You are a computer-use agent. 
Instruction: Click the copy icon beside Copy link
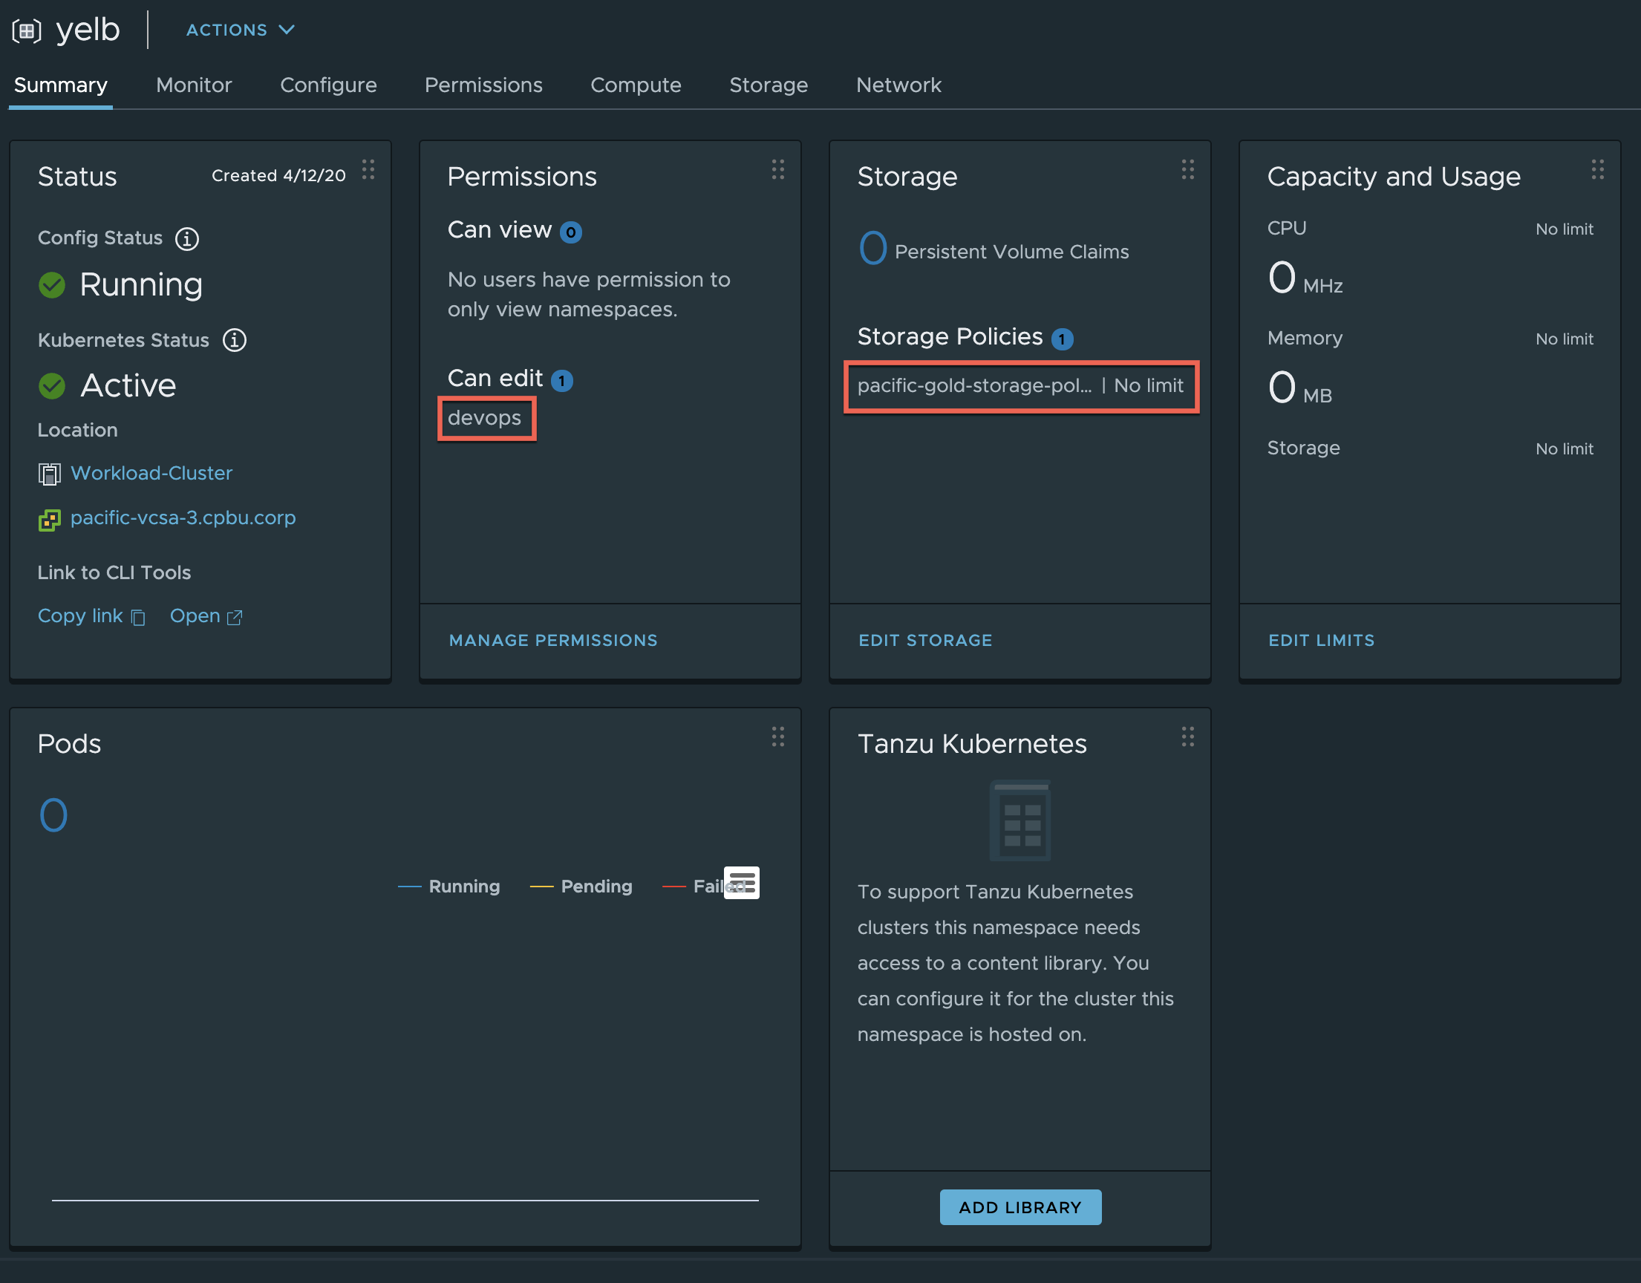(x=138, y=618)
